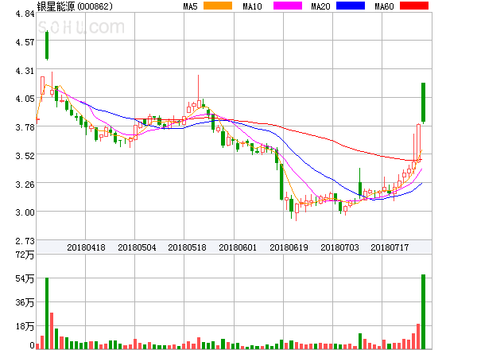Click the 2.73 price axis label
Viewport: 477px width, 350px height.
pyautogui.click(x=25, y=241)
